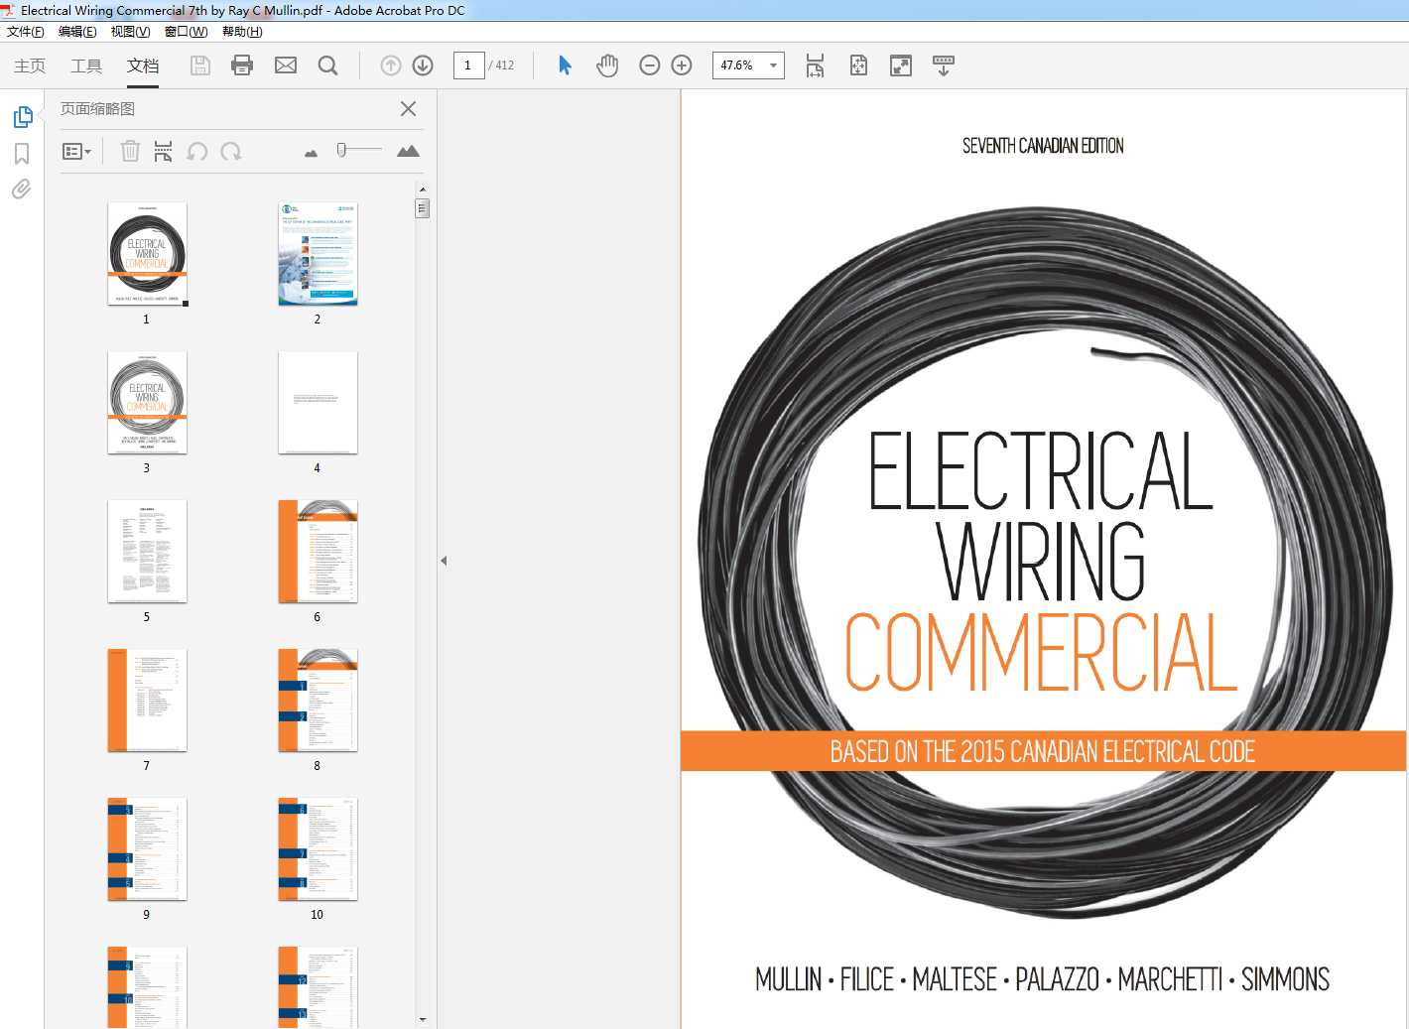Switch to the 主页 tab

30,65
